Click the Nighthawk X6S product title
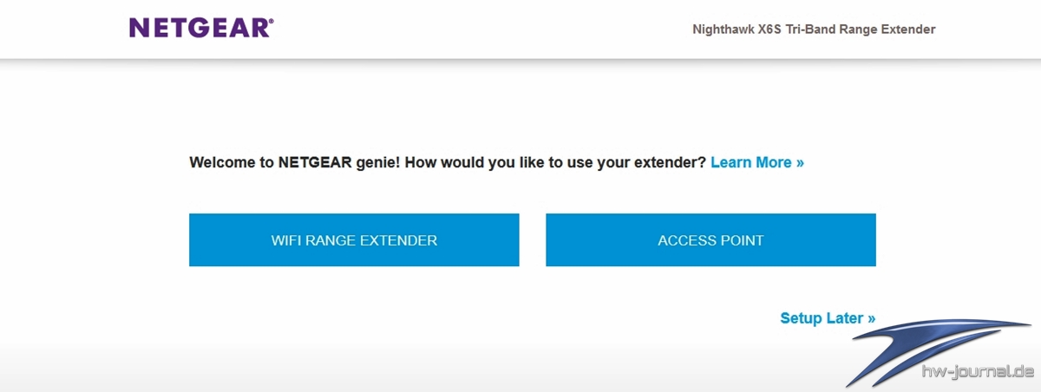Screen dimensions: 1041x392 point(814,29)
